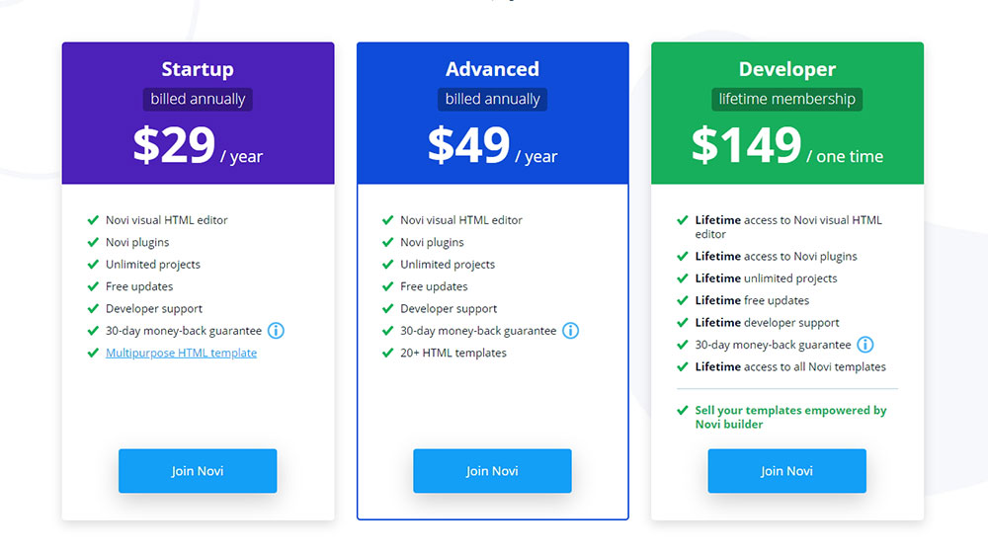The height and width of the screenshot is (555, 988).
Task: Join Novi on the Advanced plan
Action: click(492, 471)
